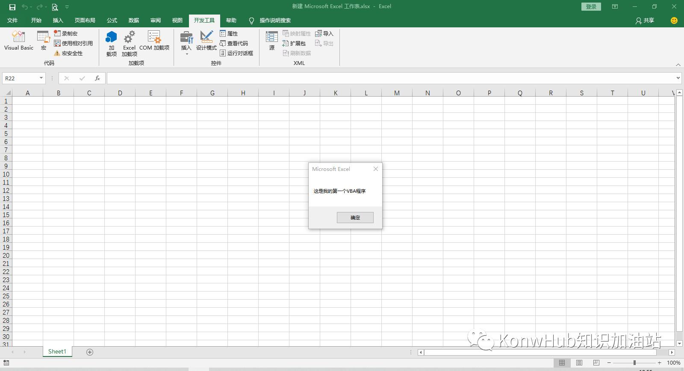Open 宏安全性 macro security settings
Screen dimensions: 684x371
point(68,53)
